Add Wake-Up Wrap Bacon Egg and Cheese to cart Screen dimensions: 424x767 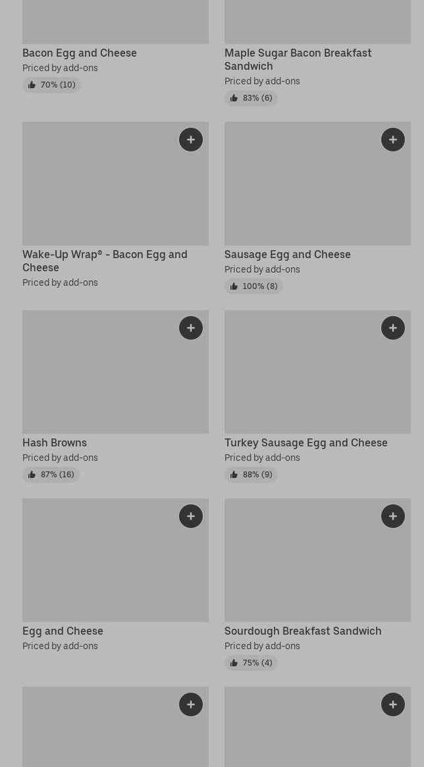click(191, 140)
